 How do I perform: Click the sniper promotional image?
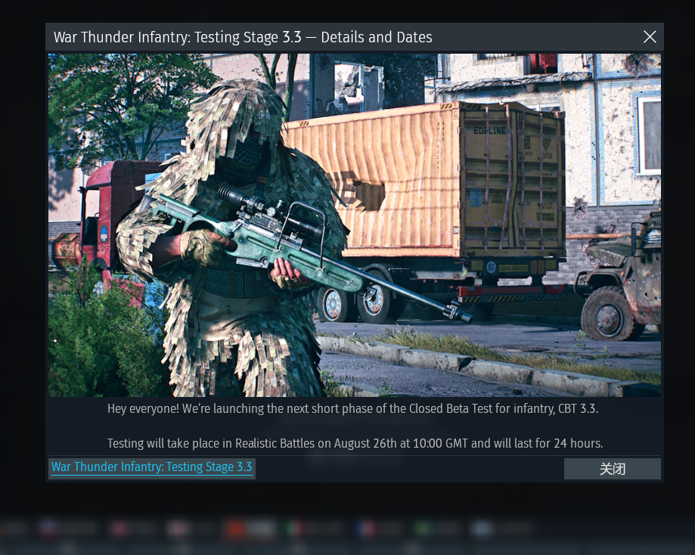[355, 225]
